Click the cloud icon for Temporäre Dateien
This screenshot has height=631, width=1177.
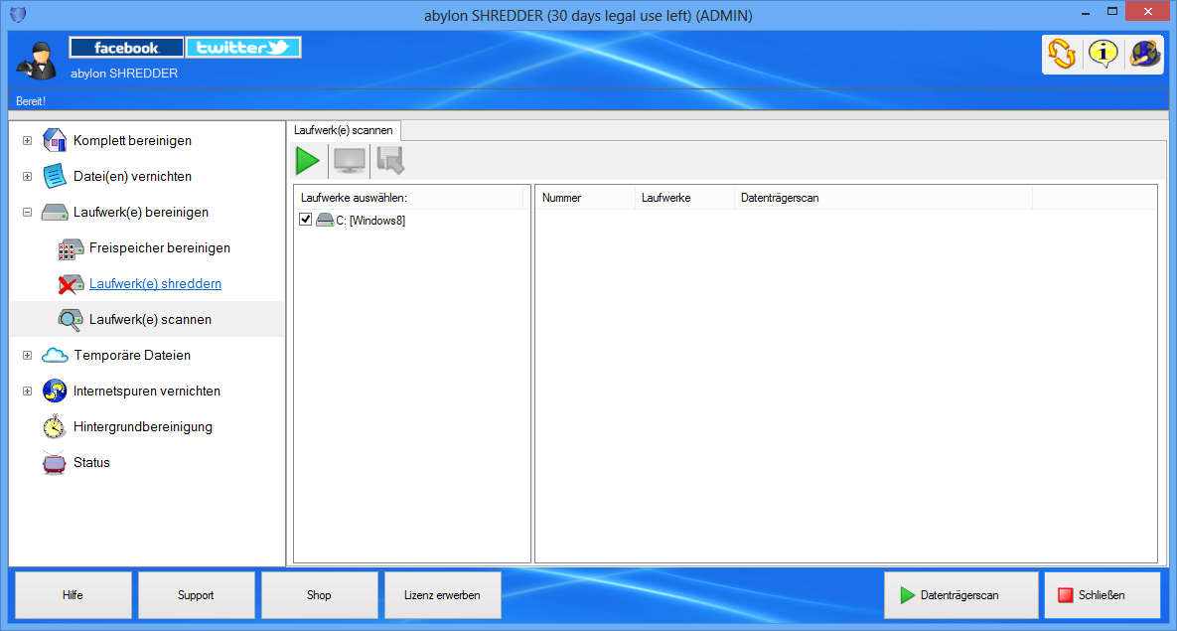tap(55, 356)
